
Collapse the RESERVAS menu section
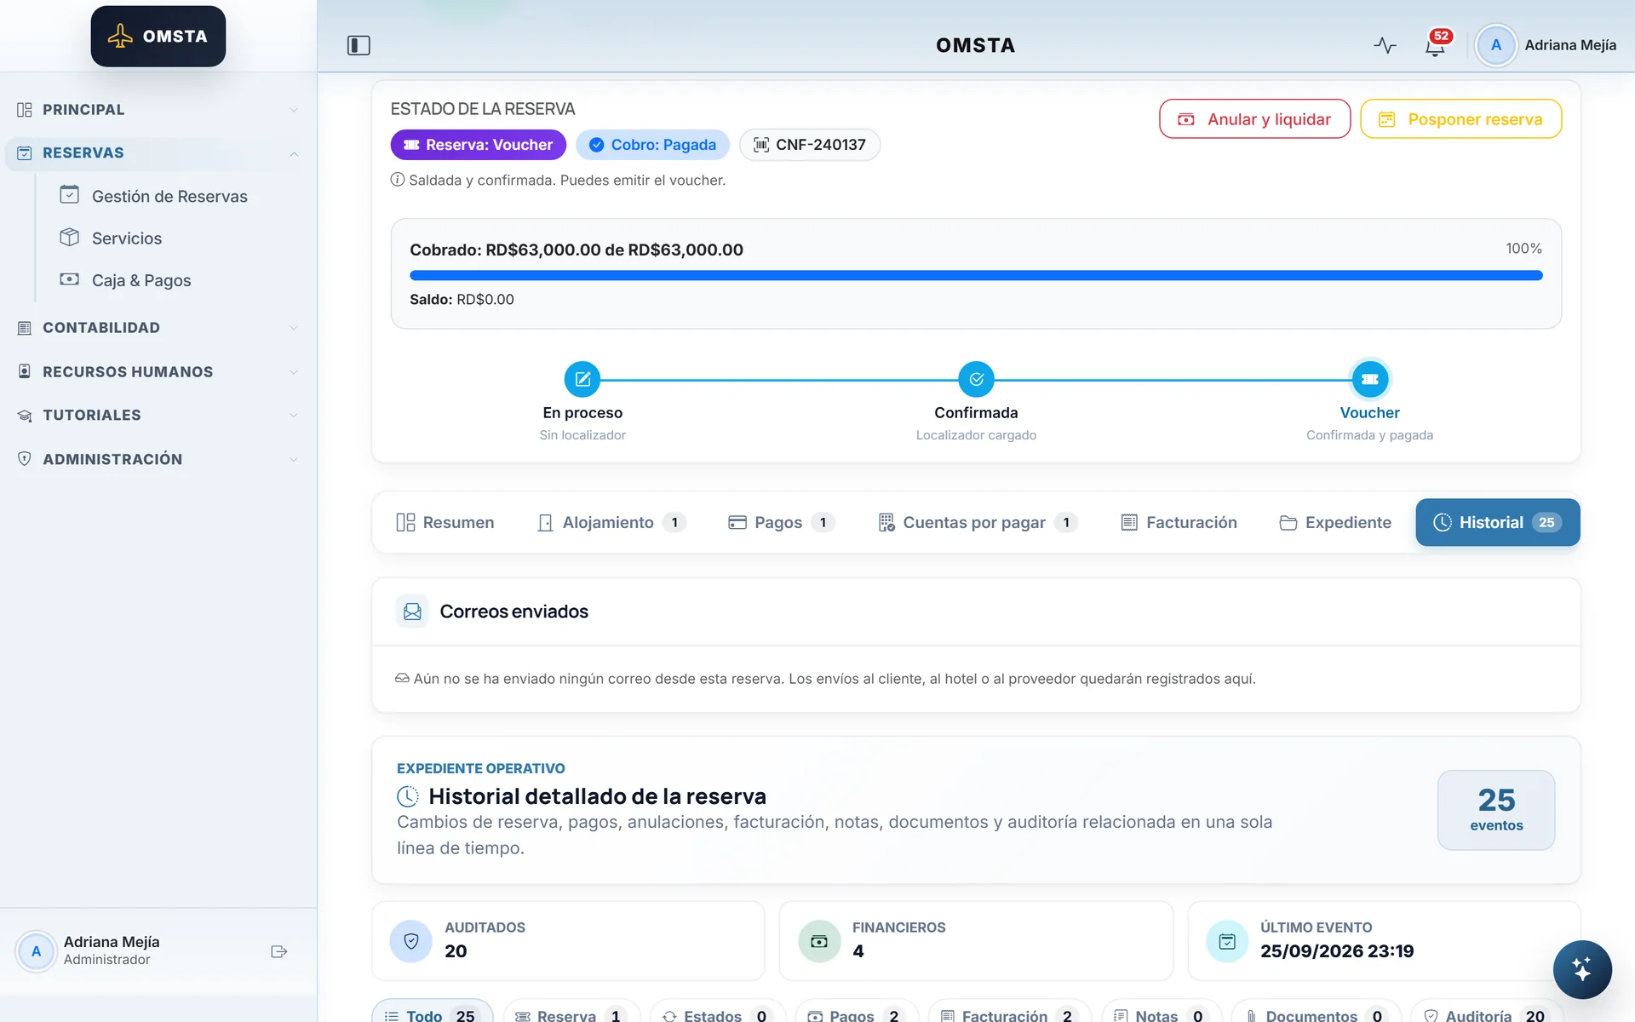click(x=158, y=153)
